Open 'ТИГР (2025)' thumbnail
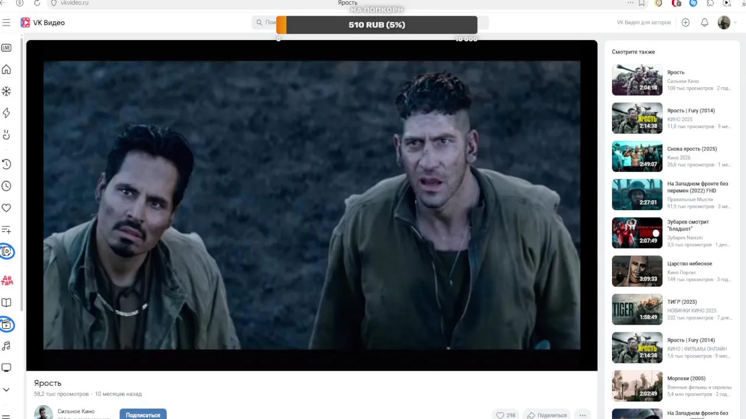Viewport: 746px width, 419px height. (637, 310)
